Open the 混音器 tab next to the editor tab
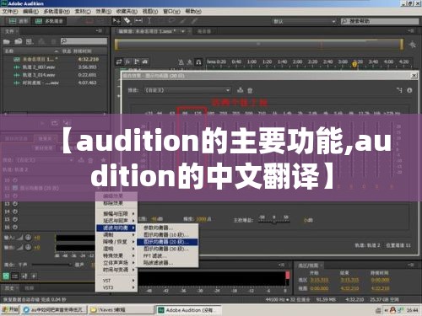This screenshot has height=316, width=422. [x=204, y=31]
